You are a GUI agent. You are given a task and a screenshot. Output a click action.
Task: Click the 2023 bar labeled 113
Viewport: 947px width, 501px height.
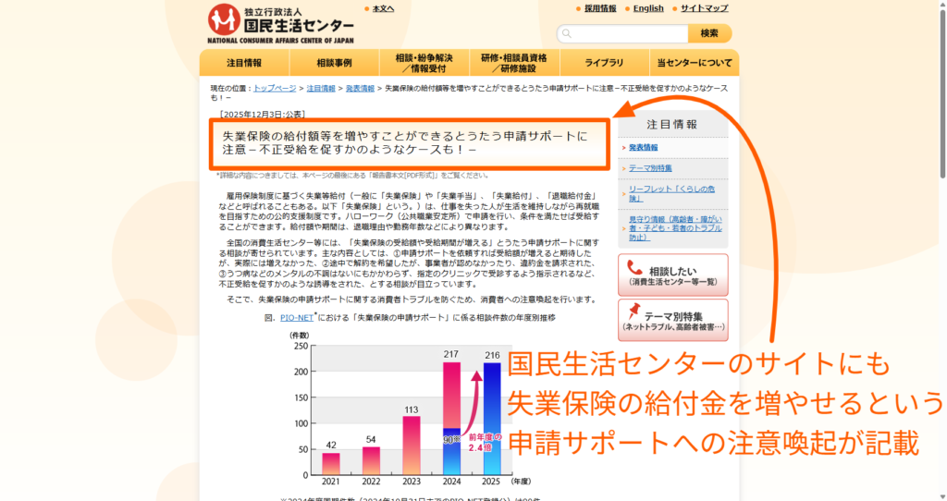pos(412,446)
